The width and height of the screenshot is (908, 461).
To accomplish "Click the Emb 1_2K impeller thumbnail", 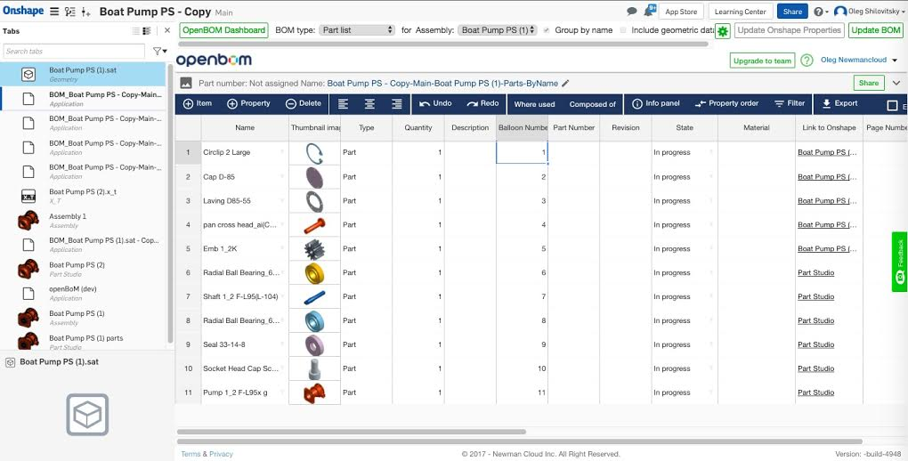I will tap(314, 249).
